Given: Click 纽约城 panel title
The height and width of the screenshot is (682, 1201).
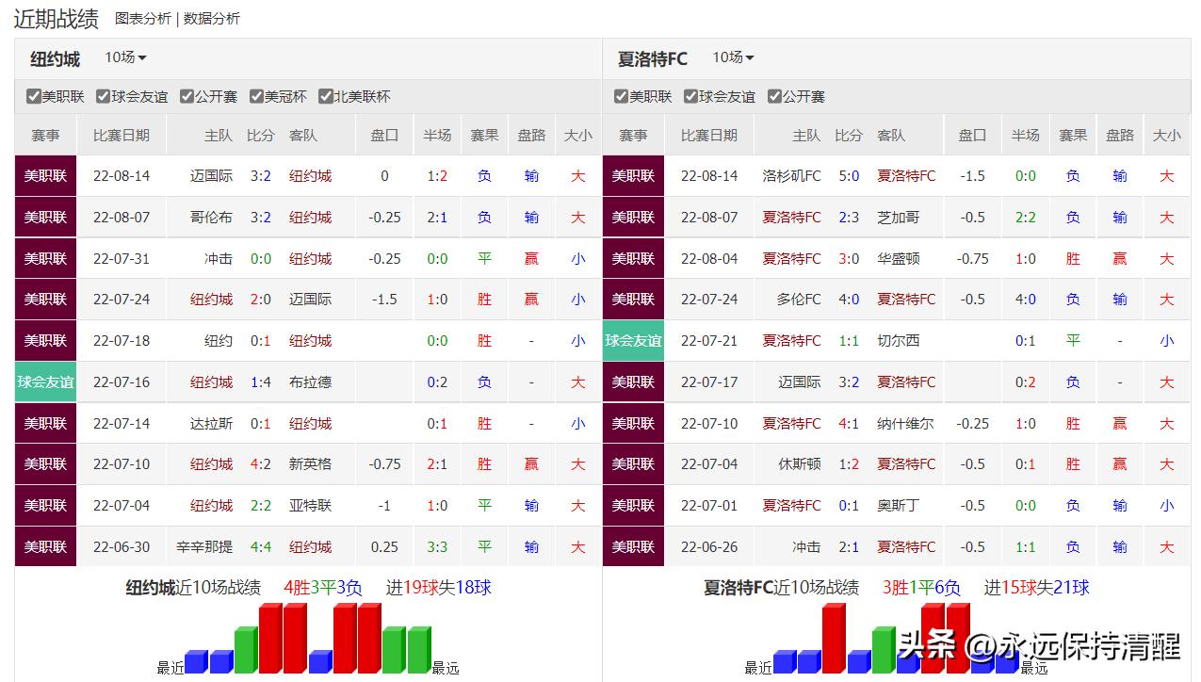Looking at the screenshot, I should pyautogui.click(x=56, y=58).
